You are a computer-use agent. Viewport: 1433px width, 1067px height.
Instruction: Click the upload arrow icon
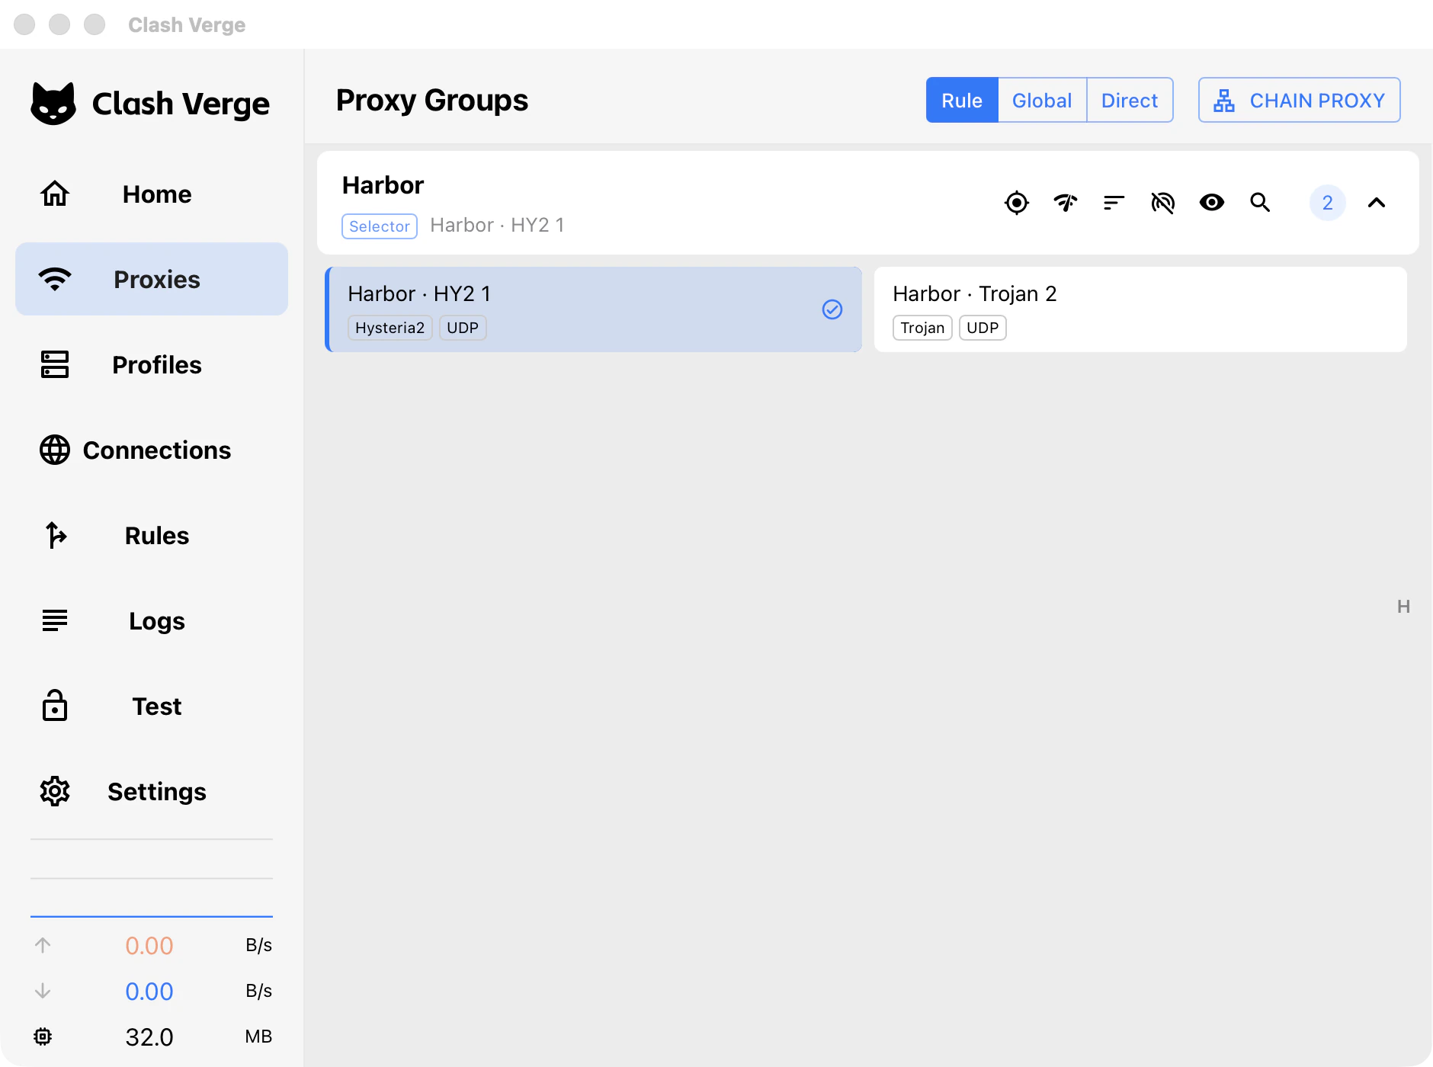pyautogui.click(x=43, y=945)
